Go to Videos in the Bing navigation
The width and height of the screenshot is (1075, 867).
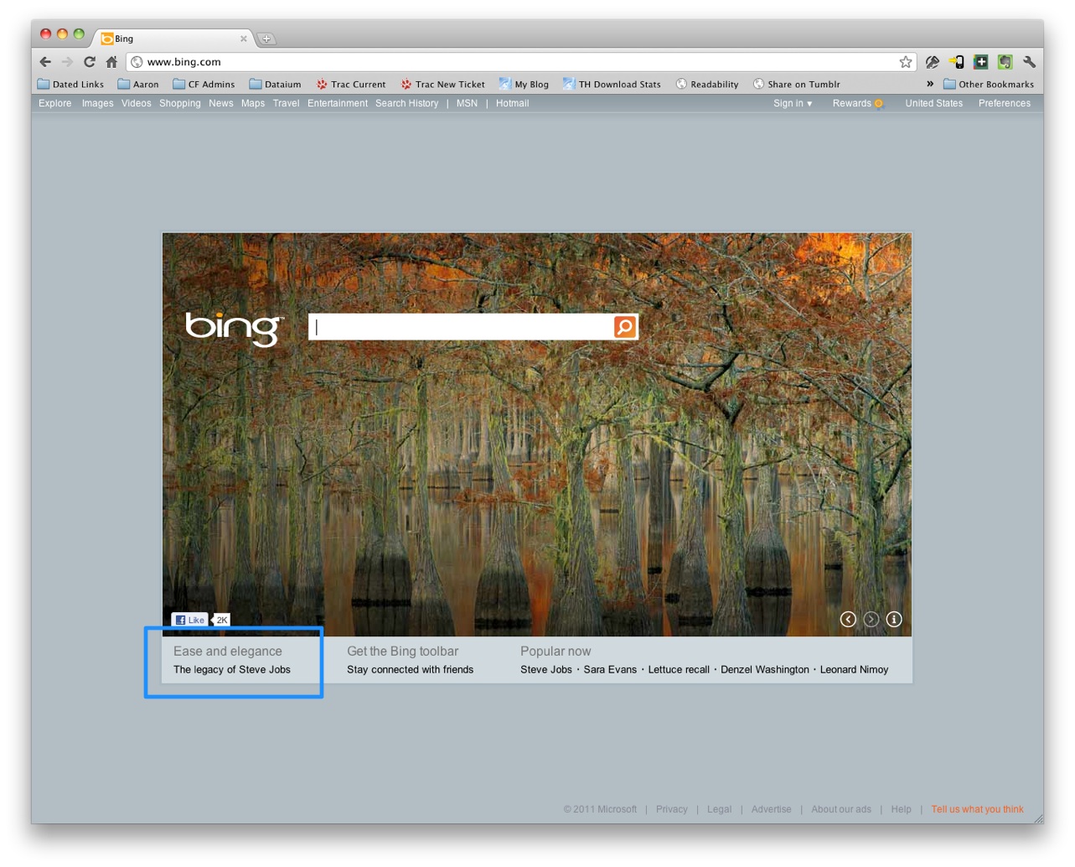(x=137, y=103)
